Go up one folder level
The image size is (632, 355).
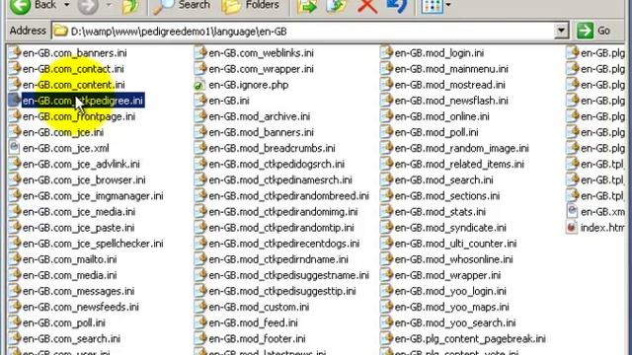pos(130,7)
